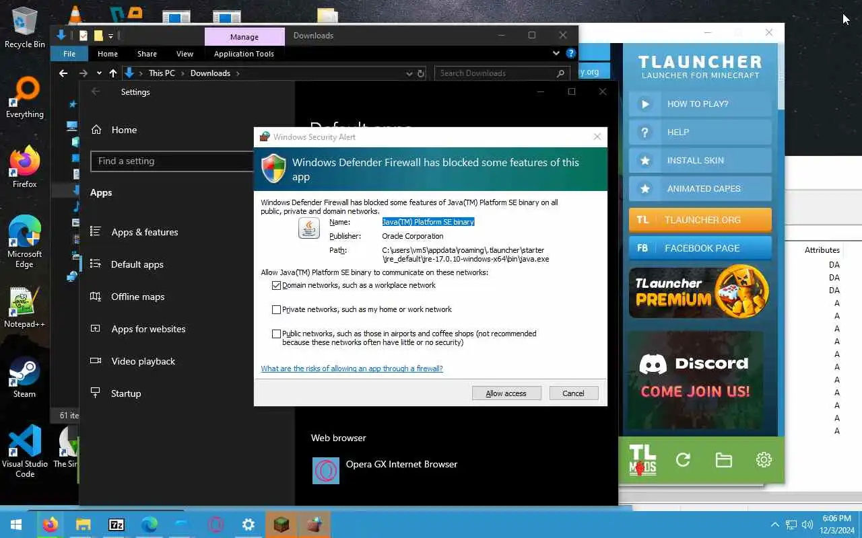Viewport: 862px width, 538px height.
Task: Open View ribbon tab
Action: (185, 54)
